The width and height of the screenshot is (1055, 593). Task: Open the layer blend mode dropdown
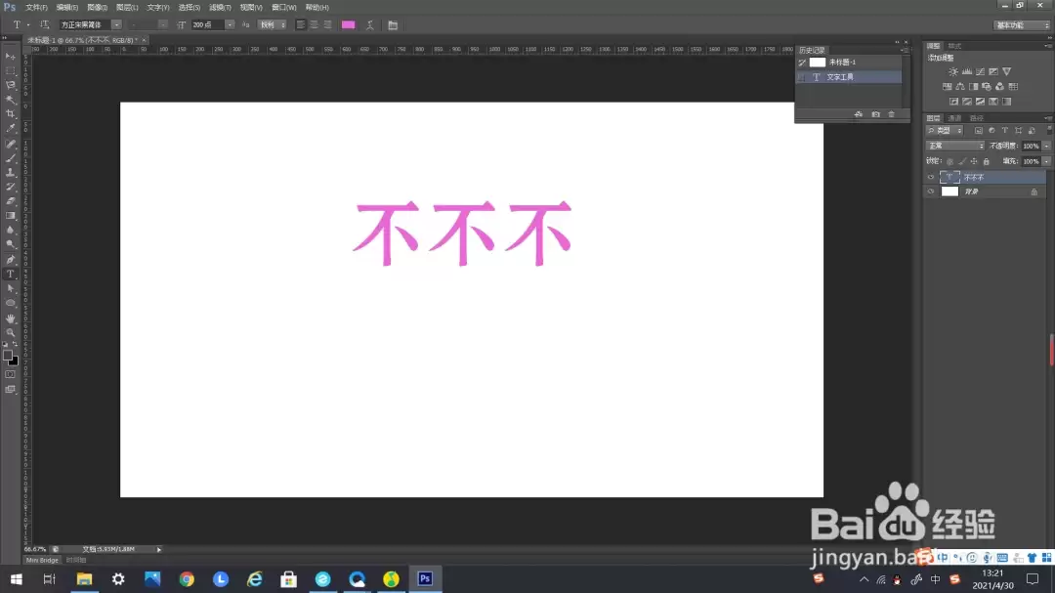click(955, 146)
